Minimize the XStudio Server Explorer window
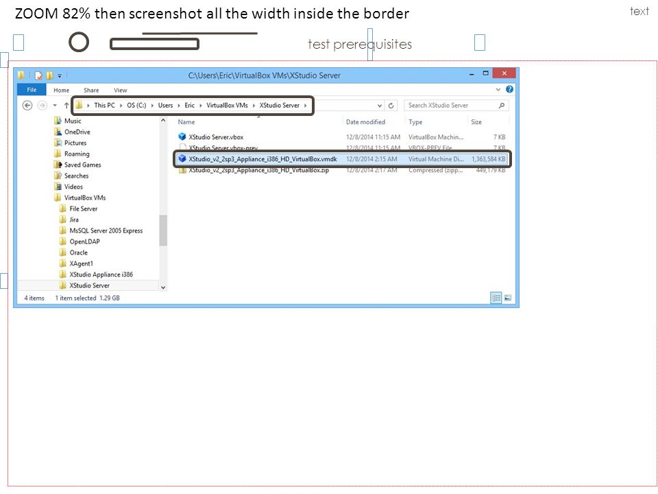 tap(472, 74)
